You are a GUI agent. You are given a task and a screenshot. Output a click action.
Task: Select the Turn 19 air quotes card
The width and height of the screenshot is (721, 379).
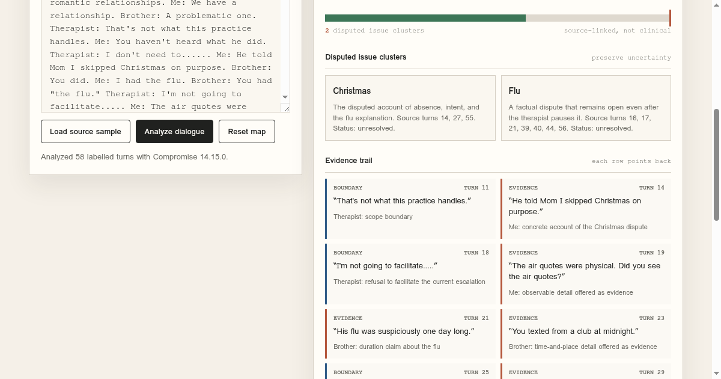pos(586,274)
